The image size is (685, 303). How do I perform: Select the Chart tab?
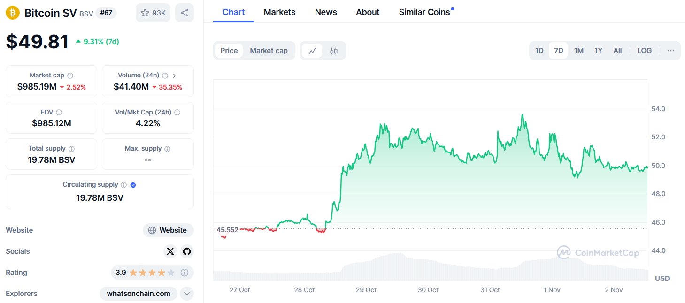tap(234, 12)
